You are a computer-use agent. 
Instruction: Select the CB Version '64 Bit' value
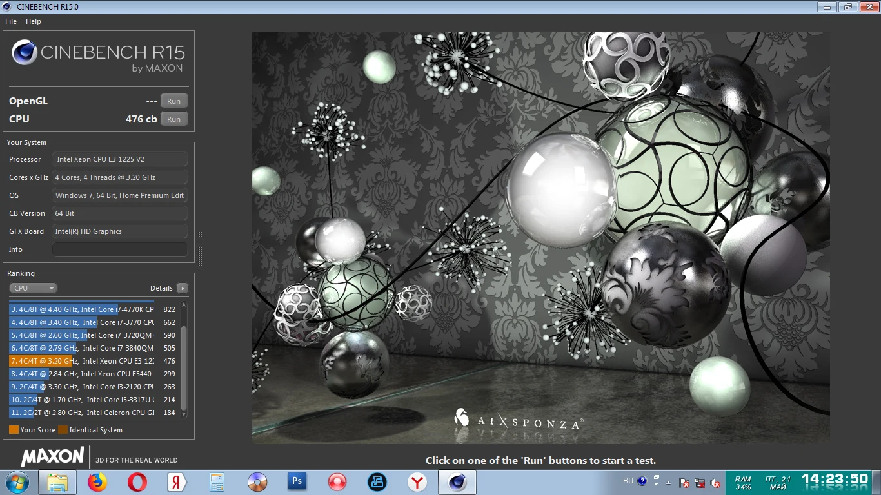(x=120, y=213)
